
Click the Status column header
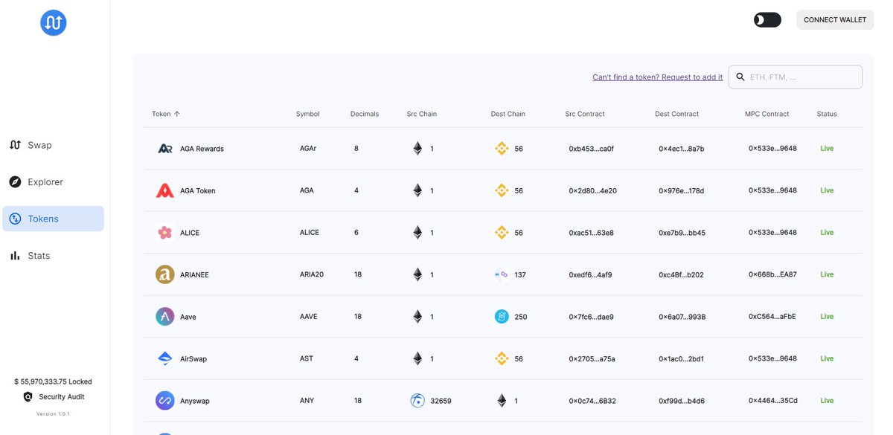[x=827, y=114]
